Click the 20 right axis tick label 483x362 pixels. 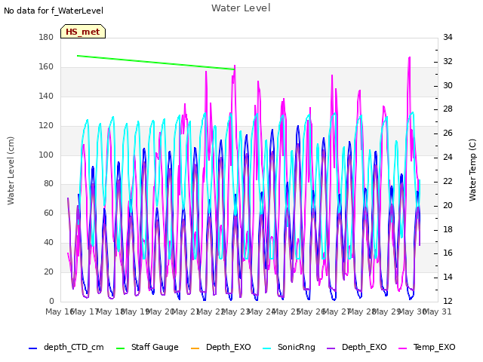(448, 205)
